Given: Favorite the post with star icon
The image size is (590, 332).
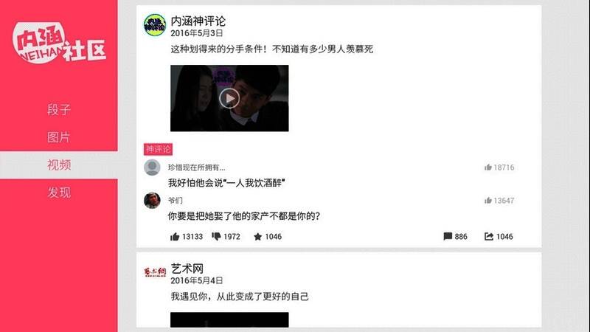Looking at the screenshot, I should pos(268,236).
